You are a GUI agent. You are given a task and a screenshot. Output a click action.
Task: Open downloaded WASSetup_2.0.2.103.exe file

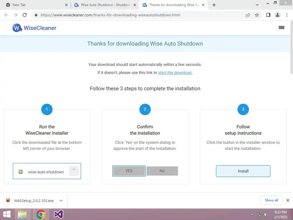coord(34,201)
